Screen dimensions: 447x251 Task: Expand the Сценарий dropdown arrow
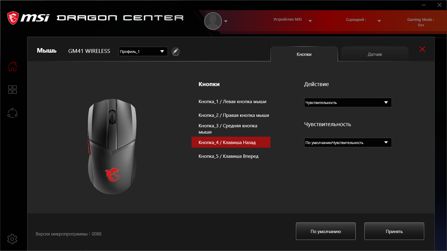coord(379,21)
